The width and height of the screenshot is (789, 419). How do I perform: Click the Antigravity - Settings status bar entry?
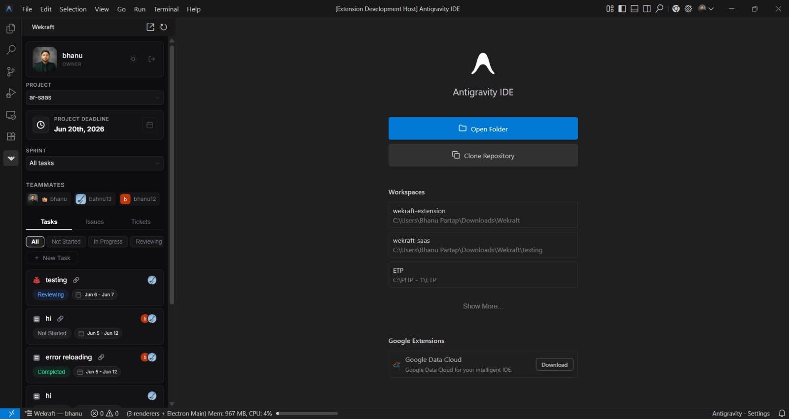(x=741, y=414)
